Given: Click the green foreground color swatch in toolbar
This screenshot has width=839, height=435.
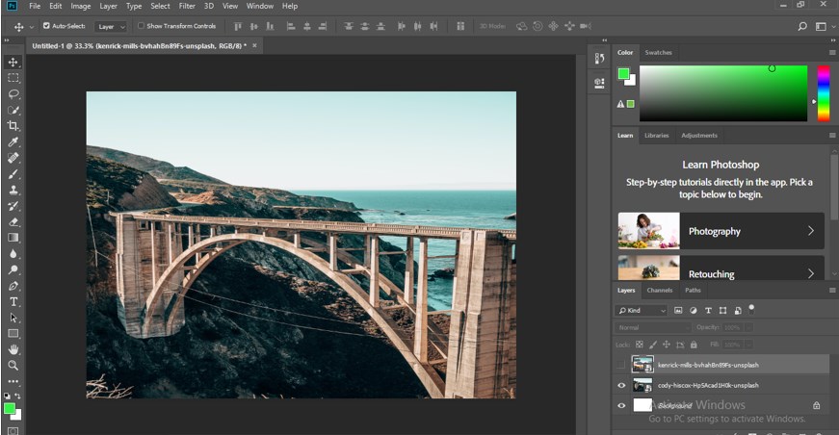Looking at the screenshot, I should [10, 408].
